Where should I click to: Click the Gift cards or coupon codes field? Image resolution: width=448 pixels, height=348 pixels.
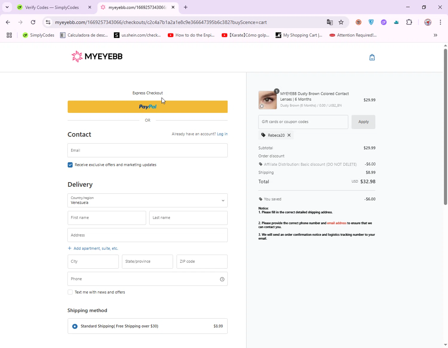[x=303, y=122]
